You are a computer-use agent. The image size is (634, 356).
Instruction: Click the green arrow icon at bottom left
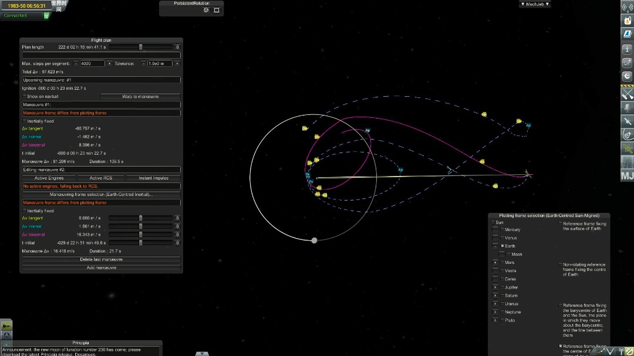(x=6, y=326)
